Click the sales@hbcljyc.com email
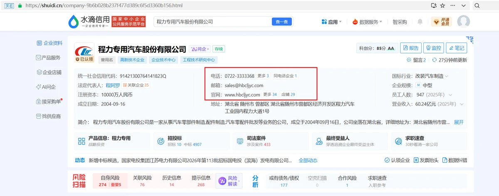 pos(244,85)
